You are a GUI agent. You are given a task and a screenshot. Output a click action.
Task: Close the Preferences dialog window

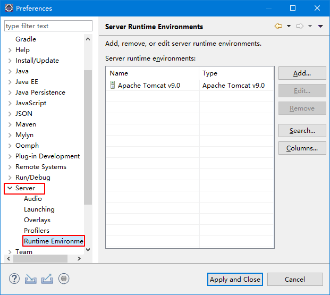(x=317, y=8)
